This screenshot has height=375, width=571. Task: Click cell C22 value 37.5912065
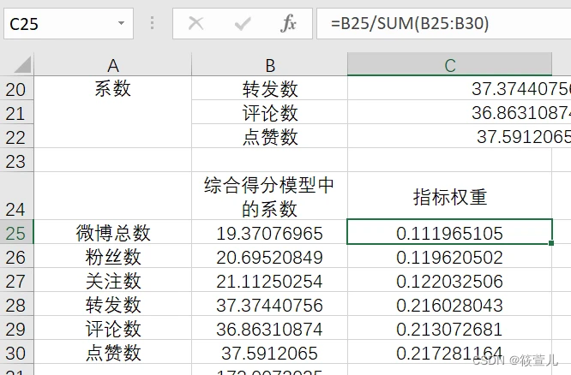coord(460,136)
